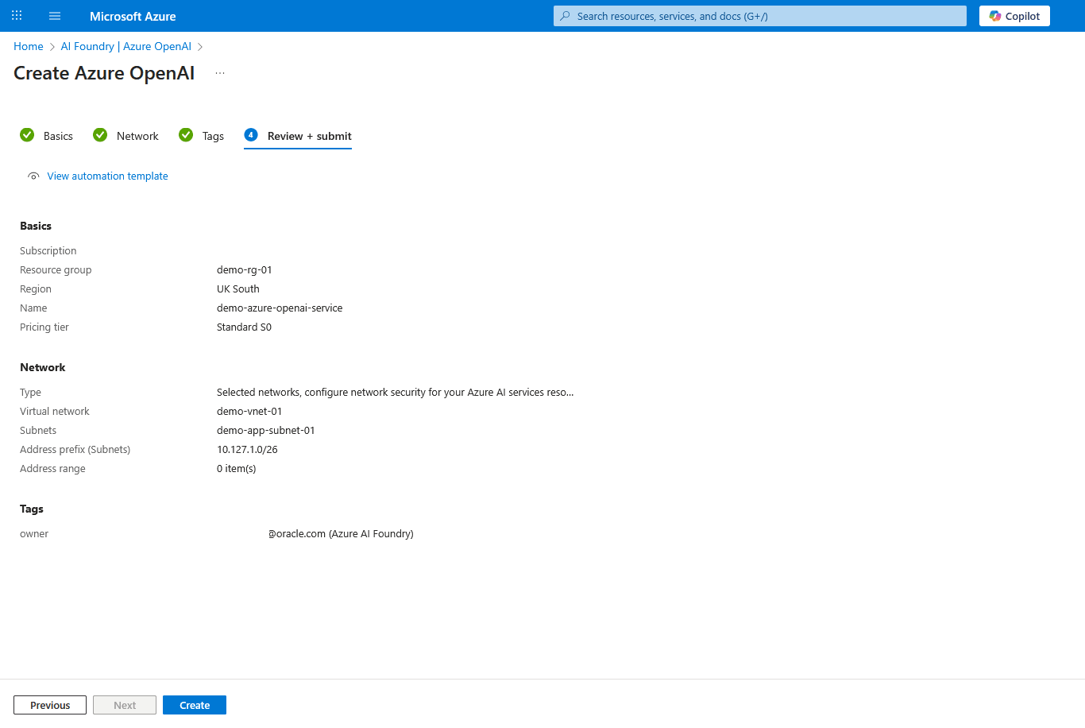Open the ellipsis menu next to the page title
Image resolution: width=1085 pixels, height=728 pixels.
[x=219, y=72]
